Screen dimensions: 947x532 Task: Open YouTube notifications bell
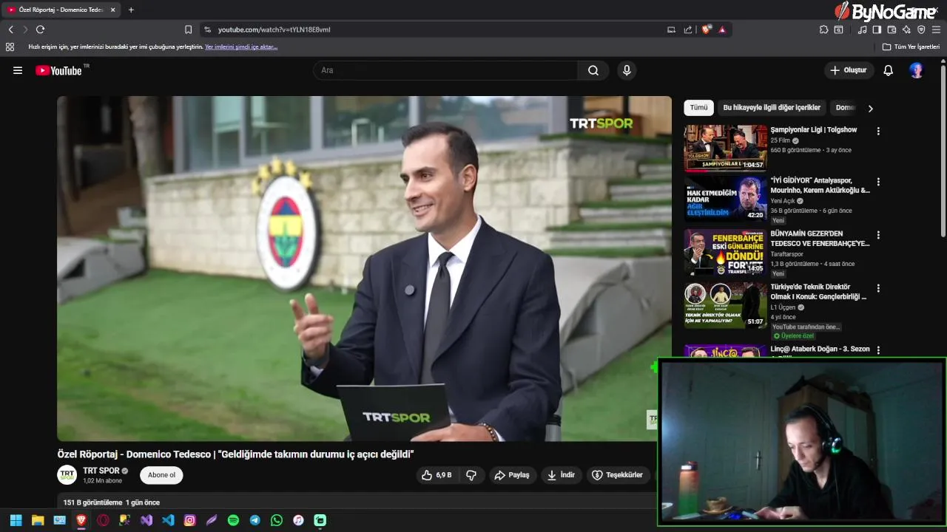pos(889,70)
